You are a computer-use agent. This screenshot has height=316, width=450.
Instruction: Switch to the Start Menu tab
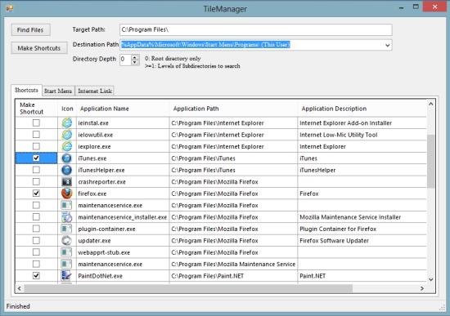point(58,91)
